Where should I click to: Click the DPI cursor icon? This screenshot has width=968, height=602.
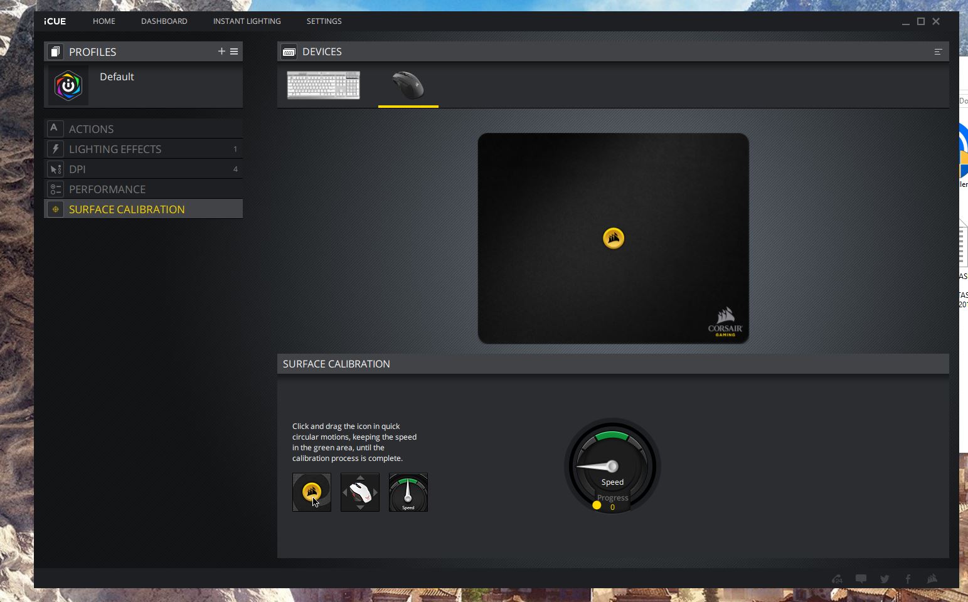[x=55, y=169]
